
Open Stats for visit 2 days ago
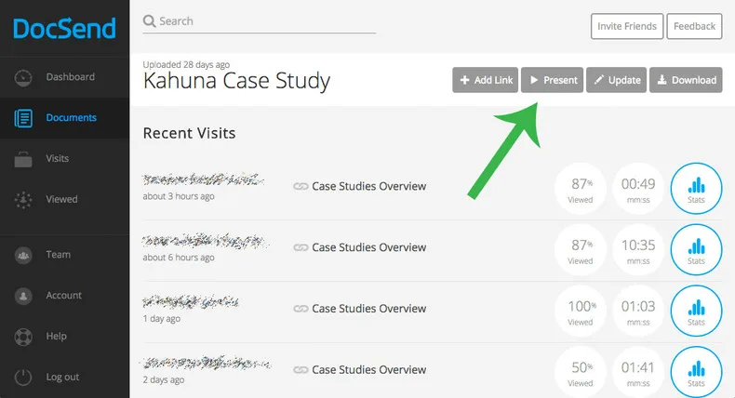tap(696, 372)
